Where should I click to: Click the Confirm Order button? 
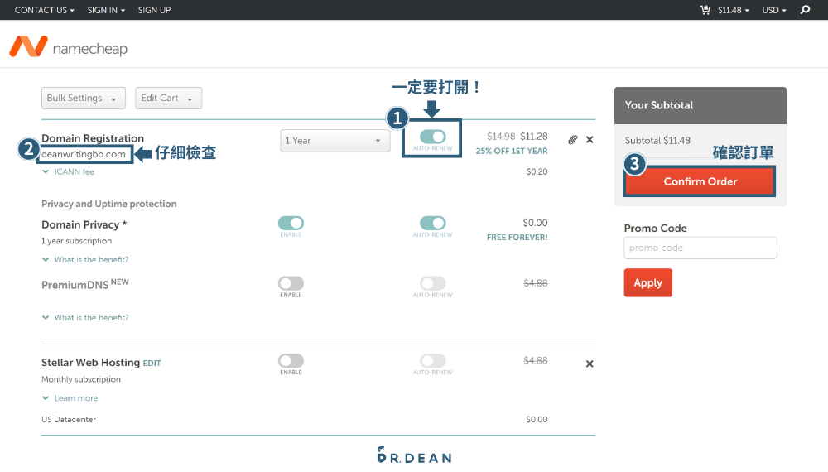pos(700,181)
